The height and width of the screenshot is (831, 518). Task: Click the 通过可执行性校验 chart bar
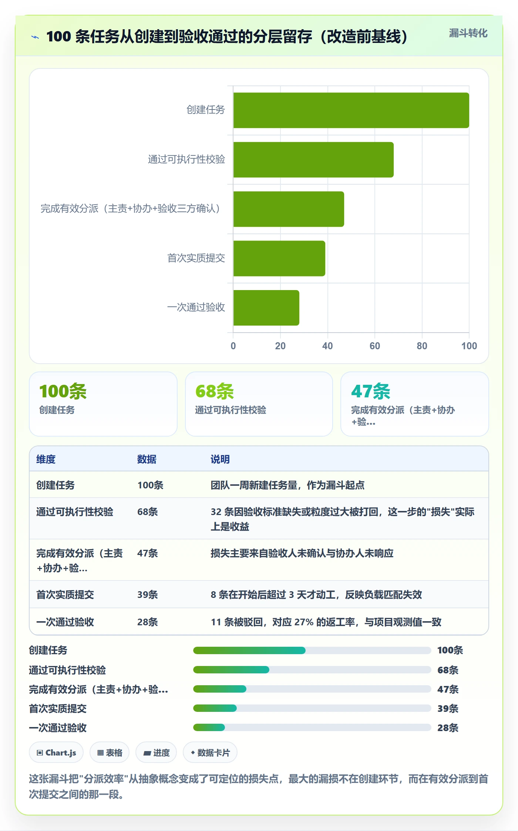click(x=313, y=160)
